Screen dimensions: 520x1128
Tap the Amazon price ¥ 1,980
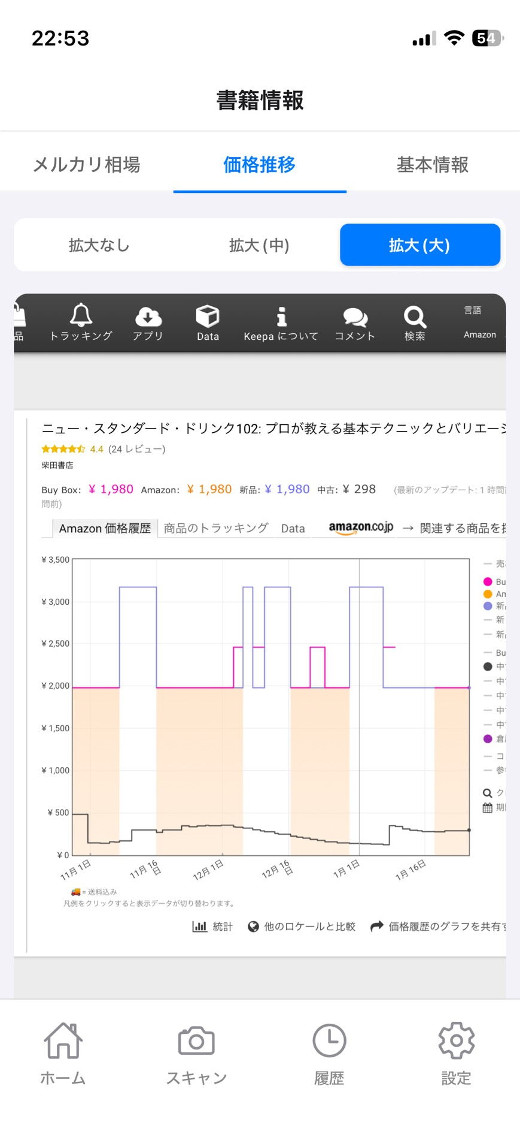coord(209,489)
